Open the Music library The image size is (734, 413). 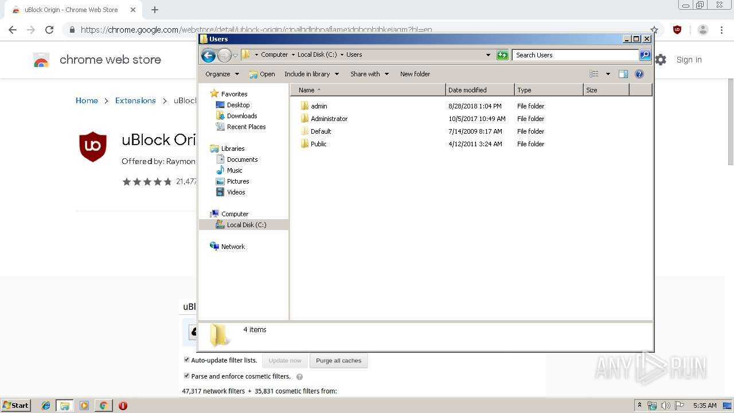[x=229, y=170]
